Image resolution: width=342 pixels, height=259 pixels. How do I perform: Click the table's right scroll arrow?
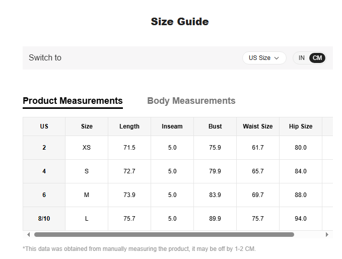[327, 235]
